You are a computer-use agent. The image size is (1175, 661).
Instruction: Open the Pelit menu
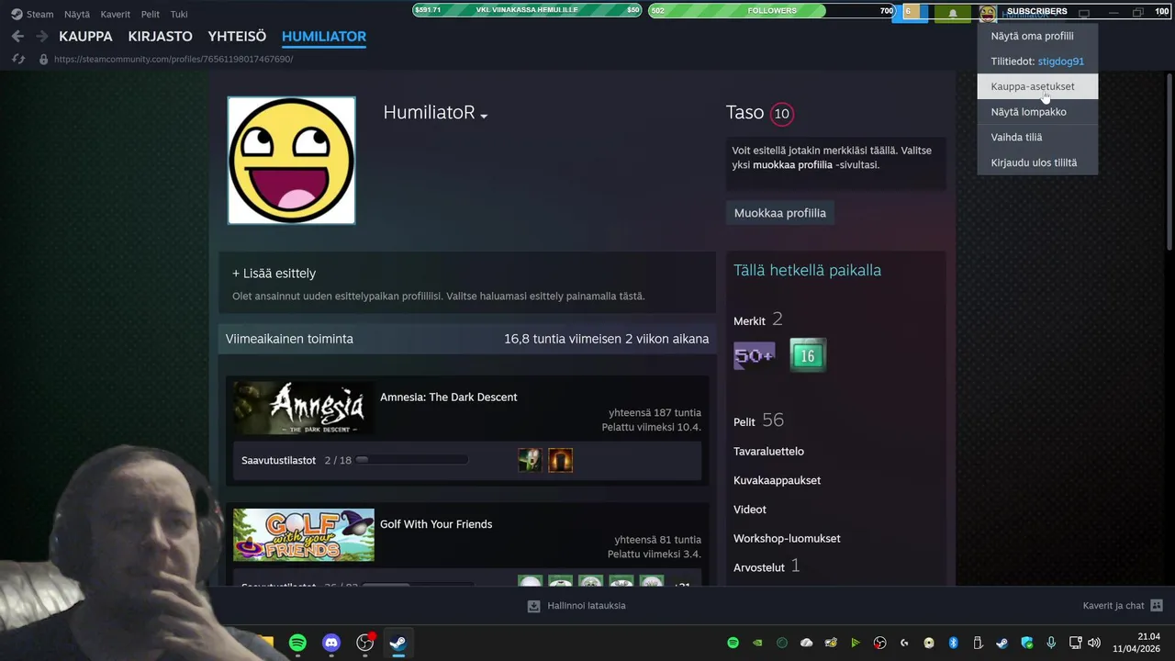pos(151,14)
